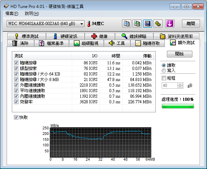Viewport: 207px width, 169px height.
Task: Switch to the 清除 tab
Action: tap(21, 43)
